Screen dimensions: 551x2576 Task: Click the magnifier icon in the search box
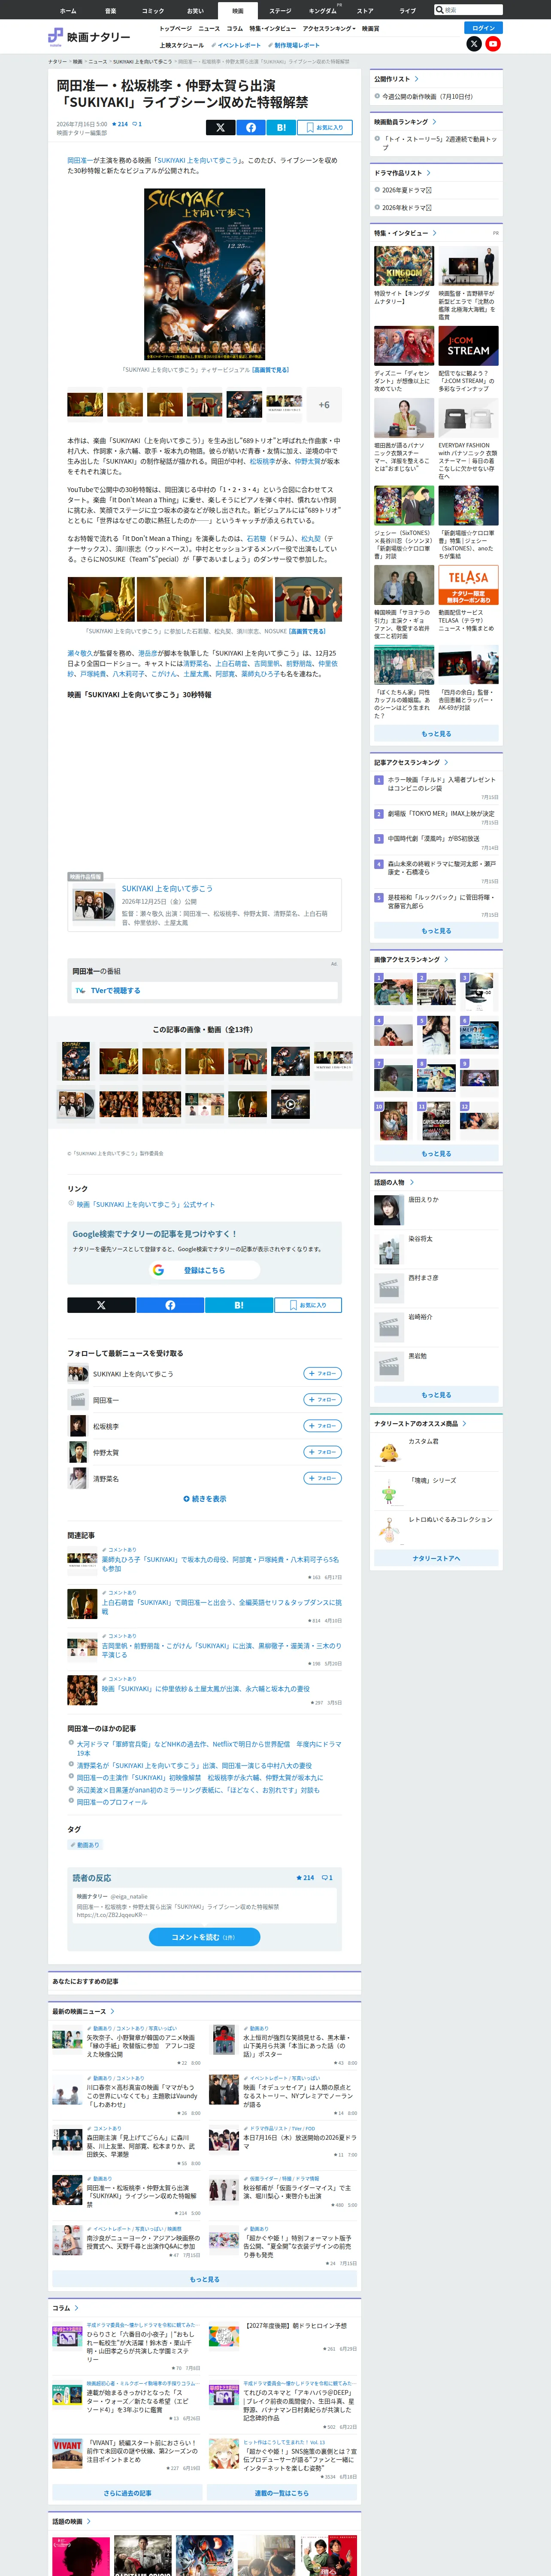click(x=440, y=10)
